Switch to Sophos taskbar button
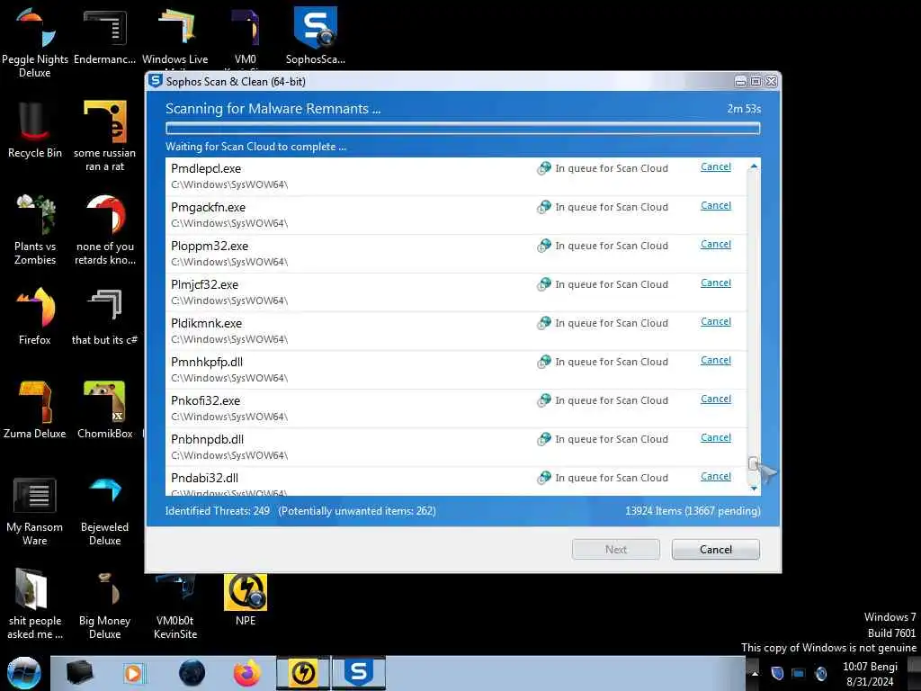Viewport: 921px width, 691px height. 359,673
